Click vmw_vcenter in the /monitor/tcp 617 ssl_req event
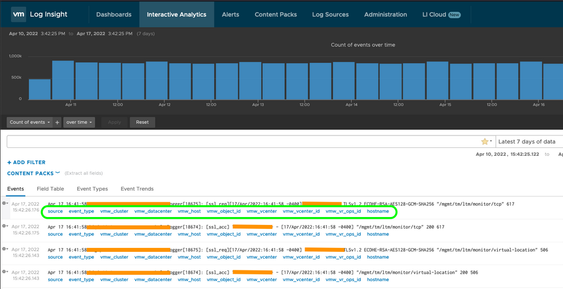The width and height of the screenshot is (563, 289). click(x=262, y=211)
